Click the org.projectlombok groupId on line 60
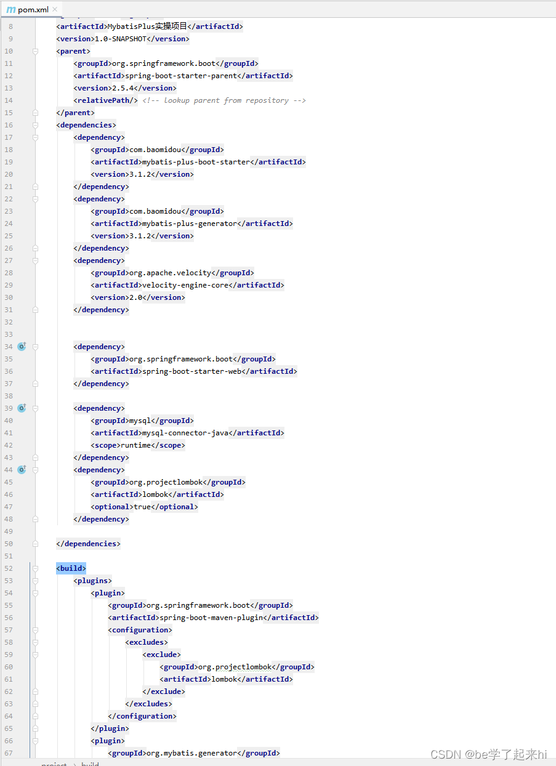The width and height of the screenshot is (556, 766). click(235, 667)
